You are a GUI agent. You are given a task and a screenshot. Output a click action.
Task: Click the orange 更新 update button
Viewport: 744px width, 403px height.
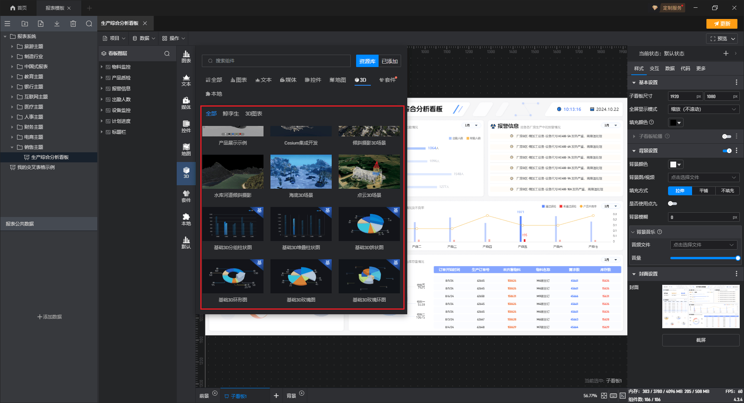722,24
